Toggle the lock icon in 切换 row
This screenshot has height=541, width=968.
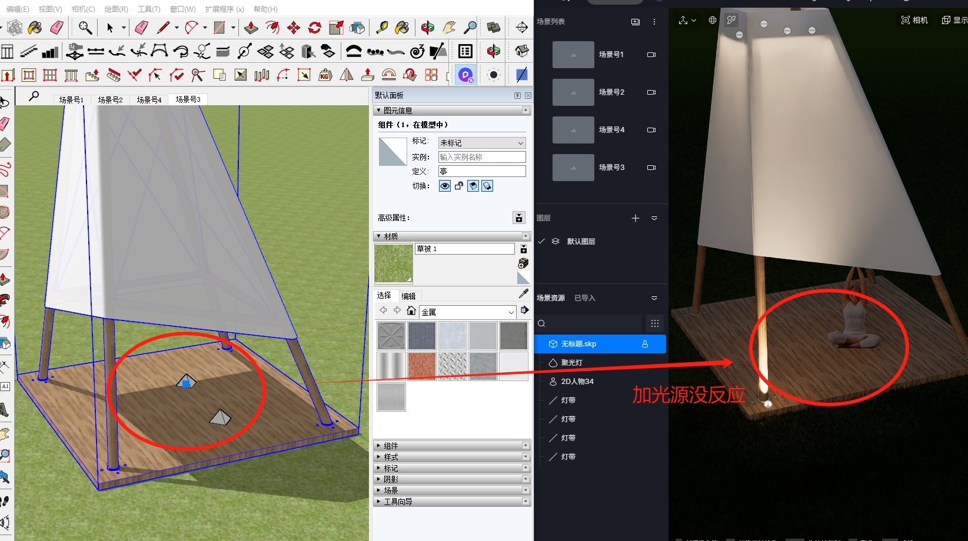pos(459,186)
